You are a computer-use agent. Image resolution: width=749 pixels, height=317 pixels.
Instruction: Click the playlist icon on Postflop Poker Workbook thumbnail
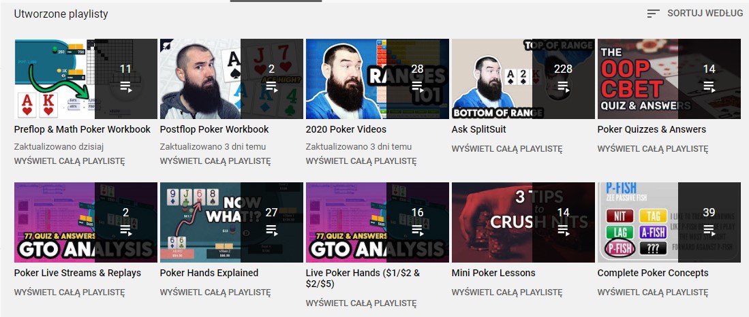(x=272, y=87)
